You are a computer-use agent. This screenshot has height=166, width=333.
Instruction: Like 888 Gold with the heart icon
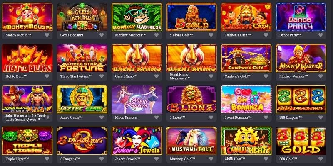click(x=321, y=159)
